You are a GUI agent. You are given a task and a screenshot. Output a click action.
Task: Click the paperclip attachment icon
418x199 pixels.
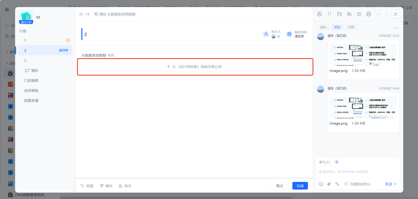click(x=329, y=184)
